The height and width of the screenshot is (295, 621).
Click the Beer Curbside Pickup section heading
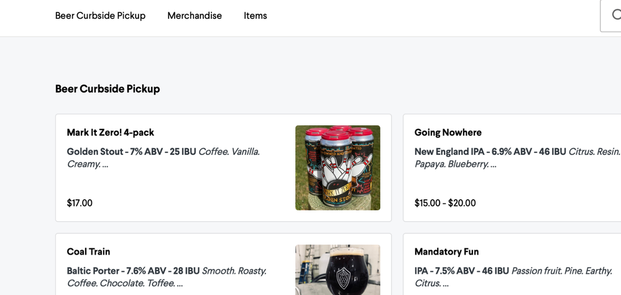pos(108,89)
